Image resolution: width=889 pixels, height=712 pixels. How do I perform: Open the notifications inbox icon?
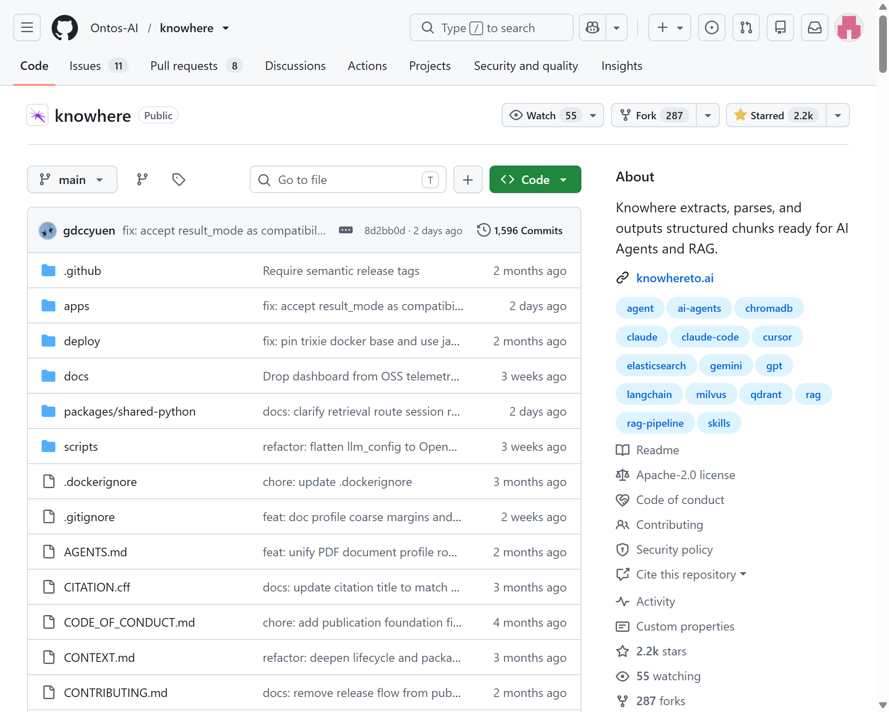[815, 28]
